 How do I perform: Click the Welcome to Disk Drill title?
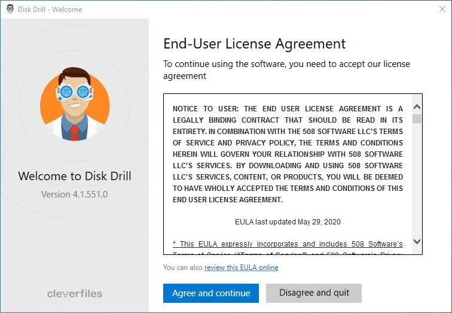click(x=75, y=176)
